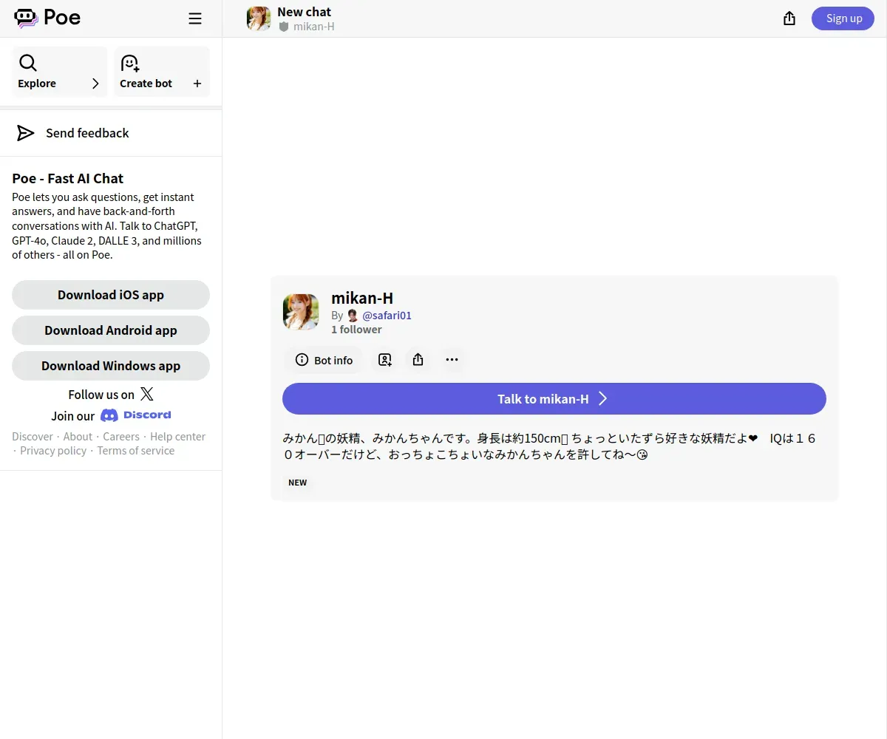This screenshot has height=739, width=887.
Task: Click Download iOS app
Action: click(111, 295)
